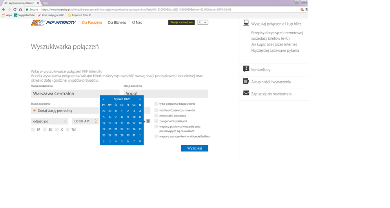Click the train icon beside Wyszukaj połączenie
The width and height of the screenshot is (390, 208).
[x=246, y=23]
